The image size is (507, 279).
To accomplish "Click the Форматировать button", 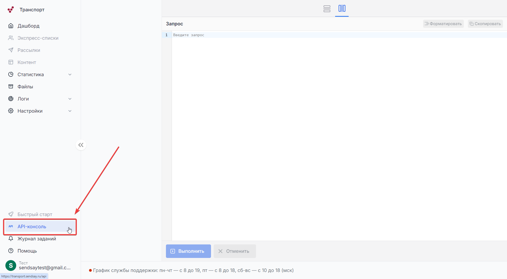I will point(443,24).
